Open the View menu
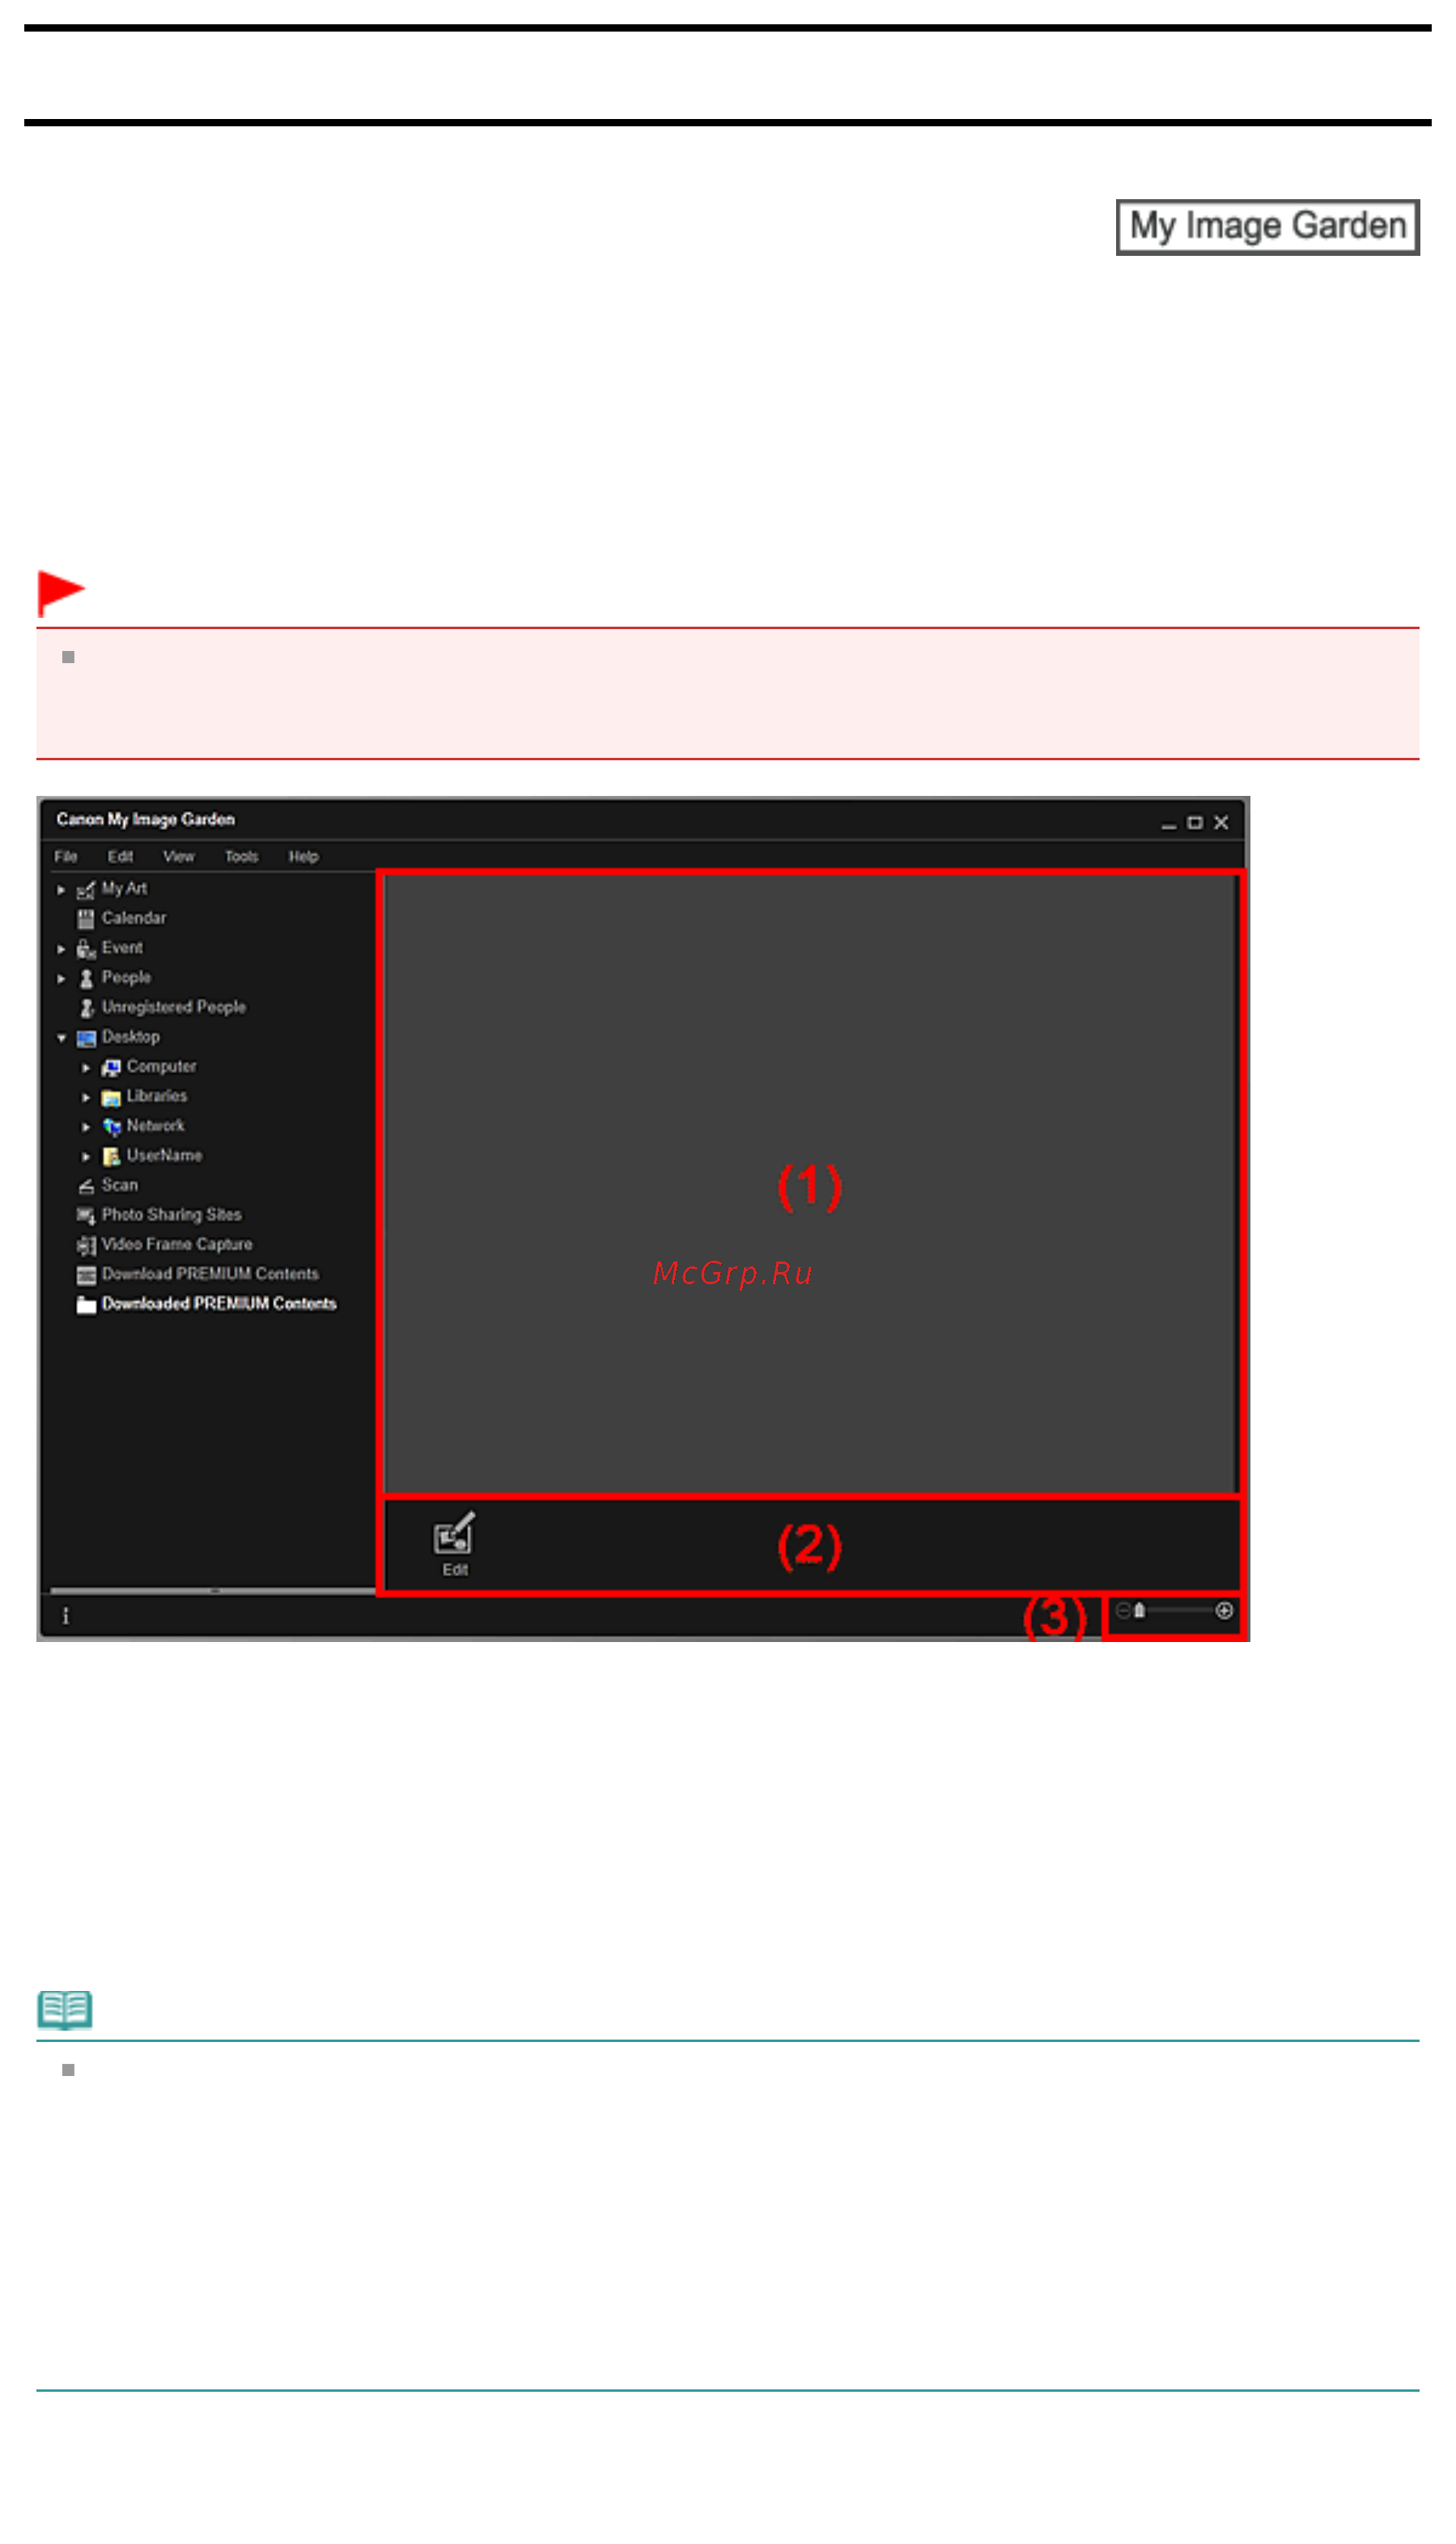 pyautogui.click(x=179, y=857)
